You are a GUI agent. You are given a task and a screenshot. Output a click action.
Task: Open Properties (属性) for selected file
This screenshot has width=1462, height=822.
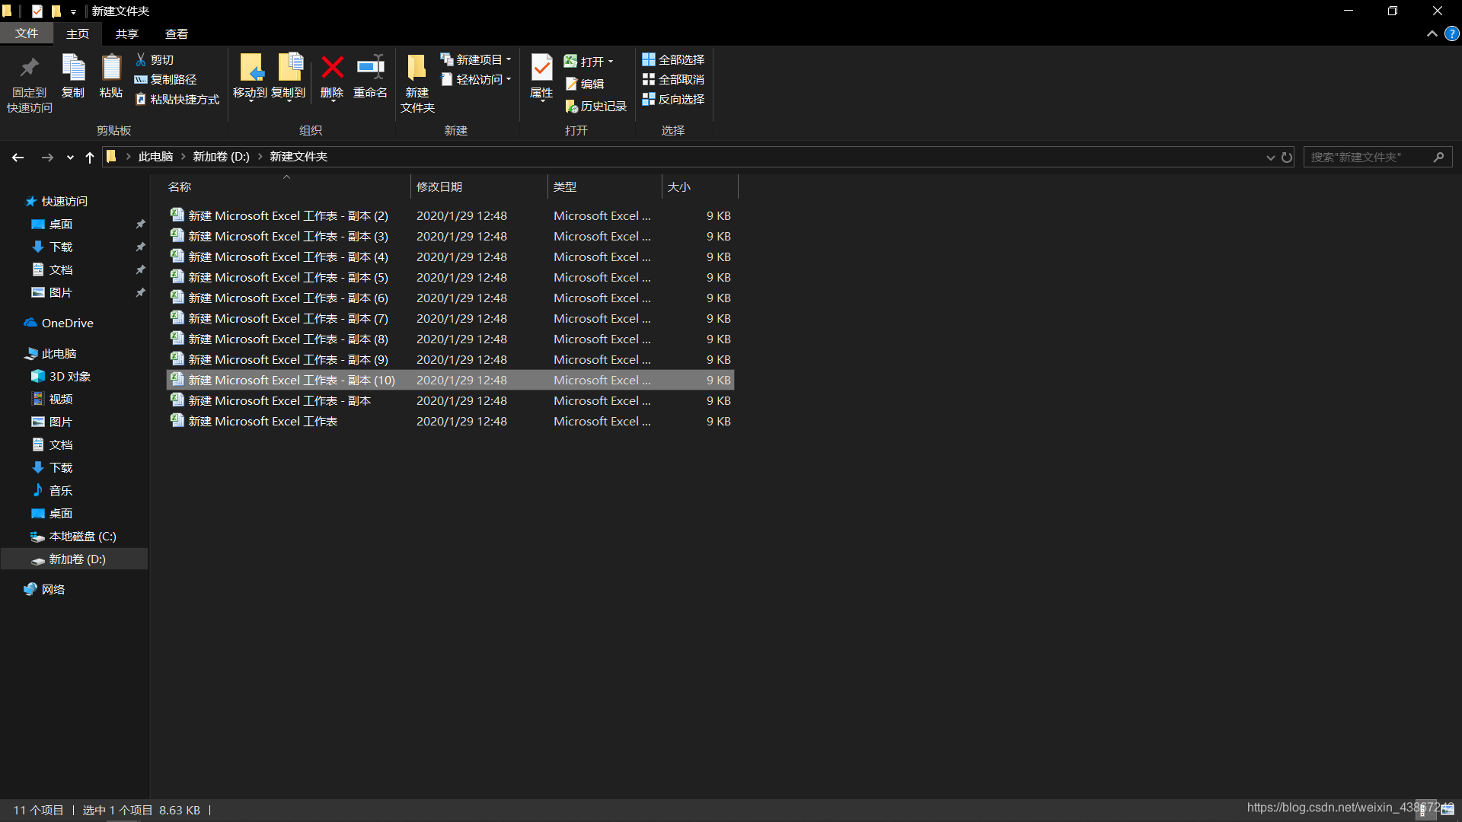541,77
